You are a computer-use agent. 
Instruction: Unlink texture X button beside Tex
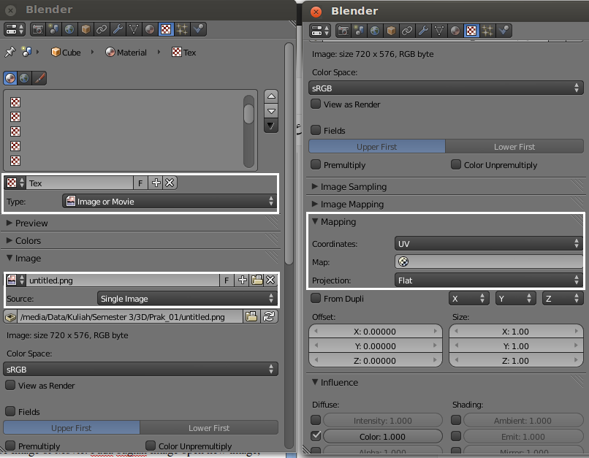point(170,183)
